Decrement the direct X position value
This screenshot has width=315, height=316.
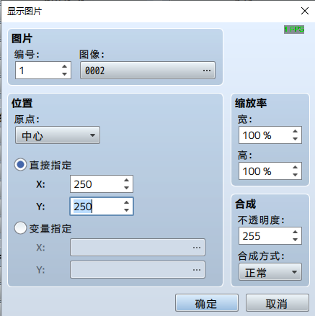(127, 188)
